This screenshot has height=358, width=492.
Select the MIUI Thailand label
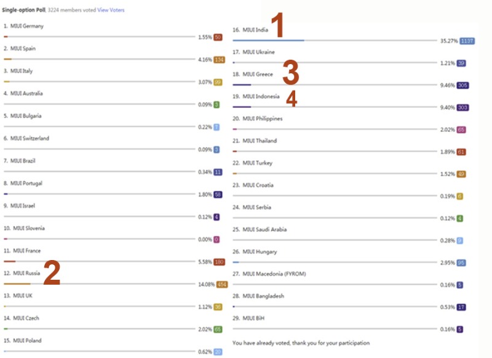pos(260,141)
